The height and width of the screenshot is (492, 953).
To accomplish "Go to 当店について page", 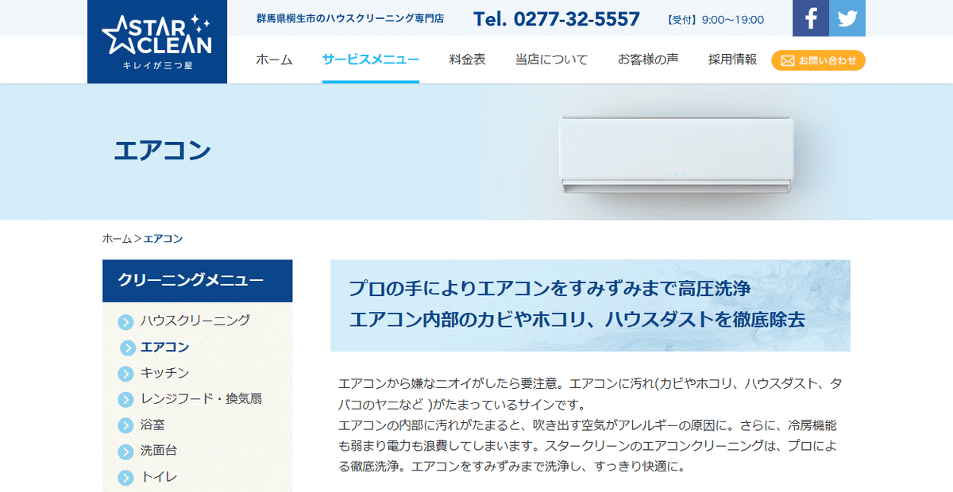I will coord(550,59).
